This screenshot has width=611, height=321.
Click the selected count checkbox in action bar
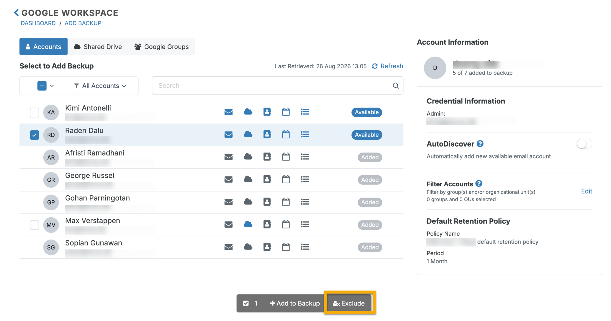click(246, 303)
